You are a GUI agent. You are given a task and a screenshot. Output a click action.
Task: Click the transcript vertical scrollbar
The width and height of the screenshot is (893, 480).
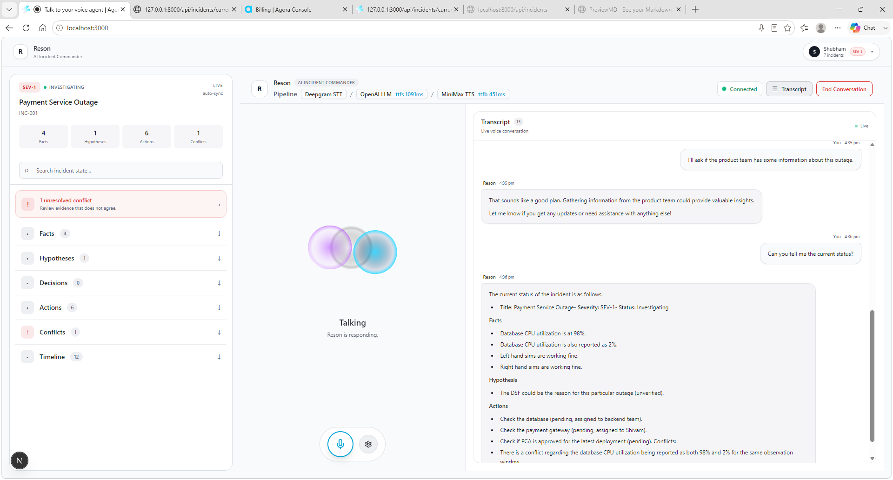(x=872, y=375)
